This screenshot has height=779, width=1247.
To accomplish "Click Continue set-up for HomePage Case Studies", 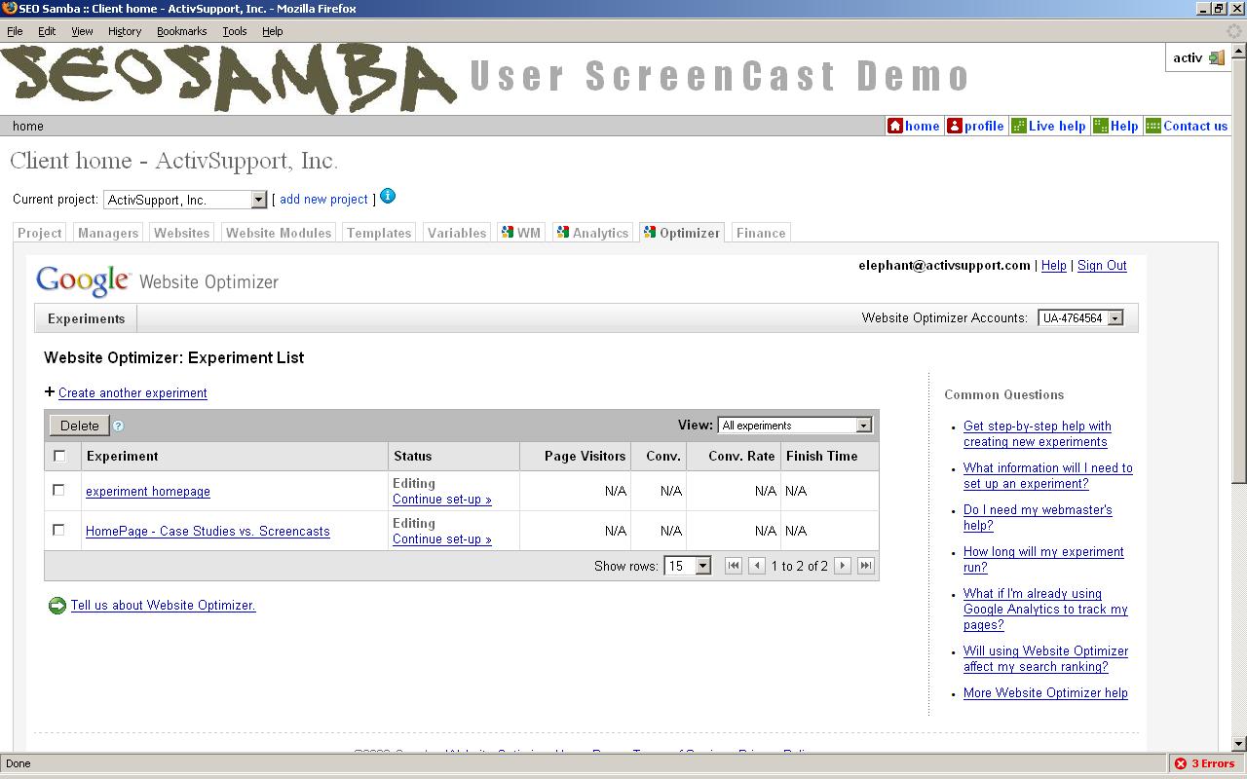I will pyautogui.click(x=442, y=539).
